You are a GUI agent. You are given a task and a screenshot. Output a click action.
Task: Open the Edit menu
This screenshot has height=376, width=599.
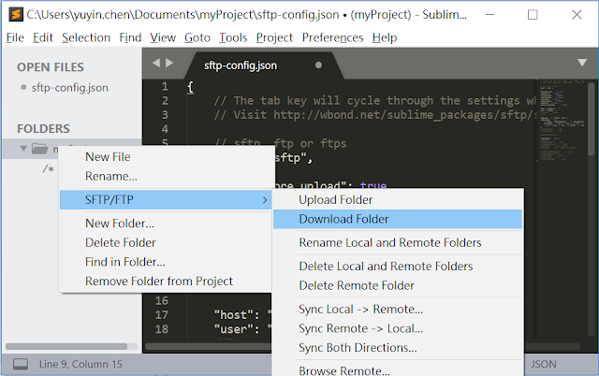pyautogui.click(x=42, y=37)
